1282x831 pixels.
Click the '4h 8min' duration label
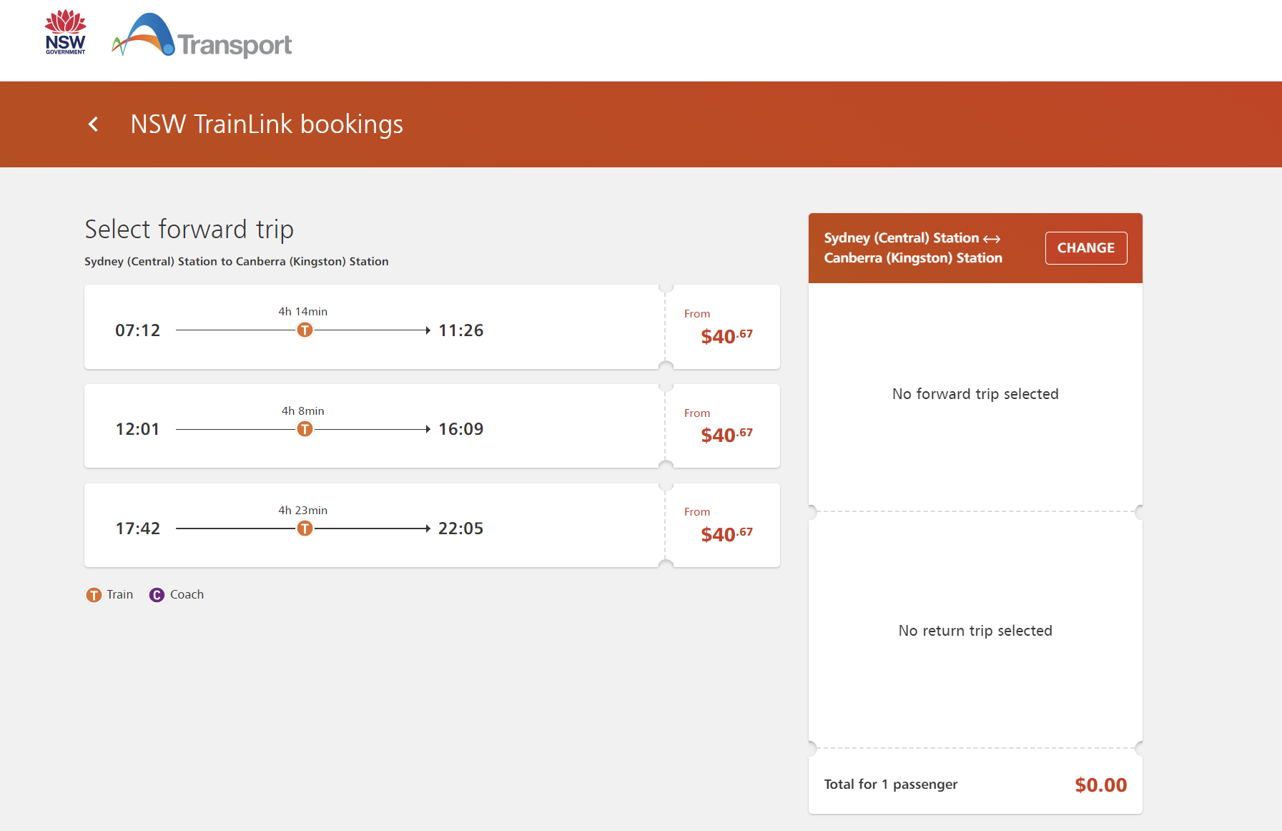click(x=303, y=411)
